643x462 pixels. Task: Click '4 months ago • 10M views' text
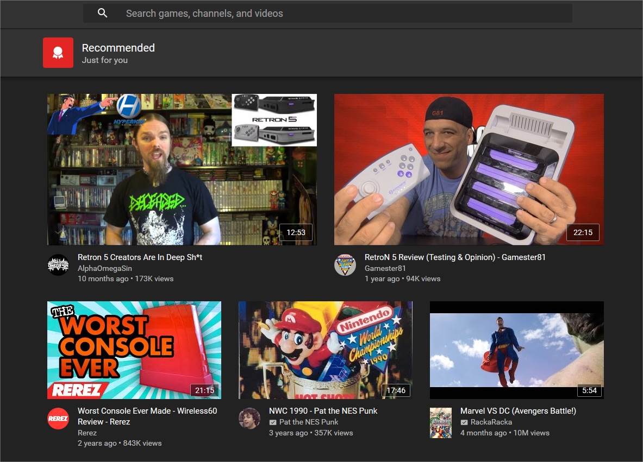505,433
